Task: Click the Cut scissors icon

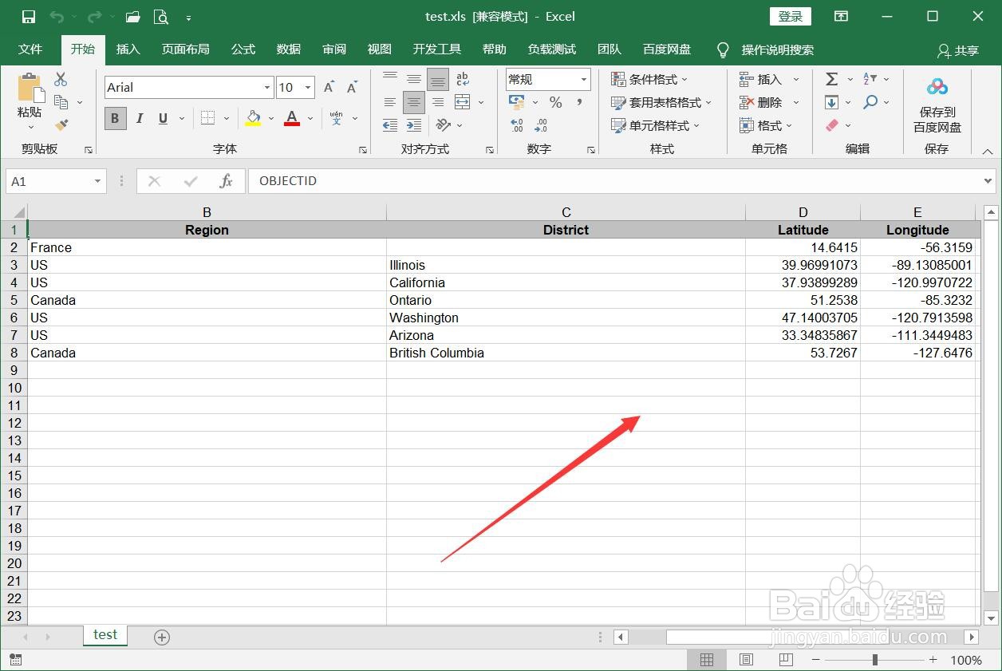Action: point(61,79)
